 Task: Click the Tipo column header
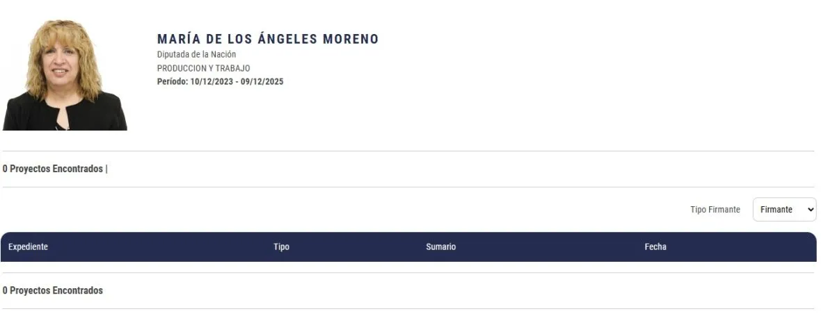point(281,247)
